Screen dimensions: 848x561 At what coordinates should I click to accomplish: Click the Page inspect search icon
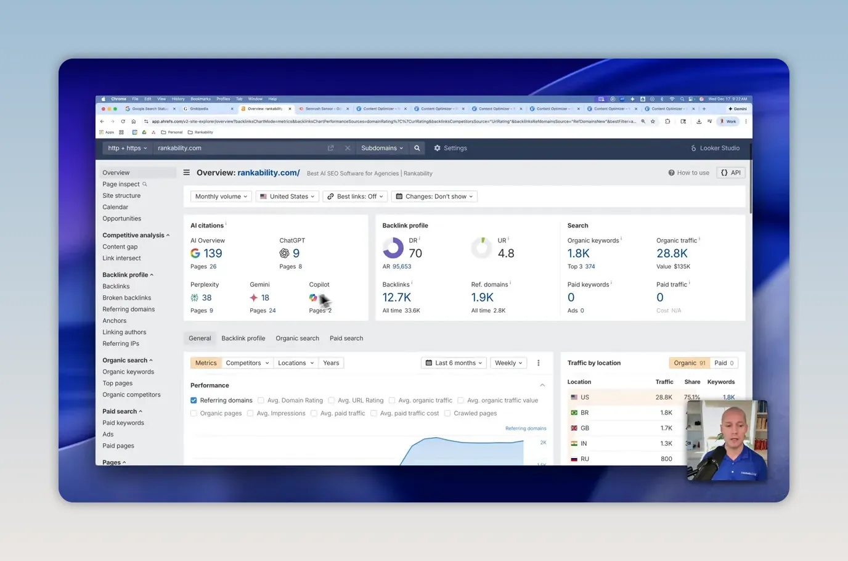coord(145,184)
